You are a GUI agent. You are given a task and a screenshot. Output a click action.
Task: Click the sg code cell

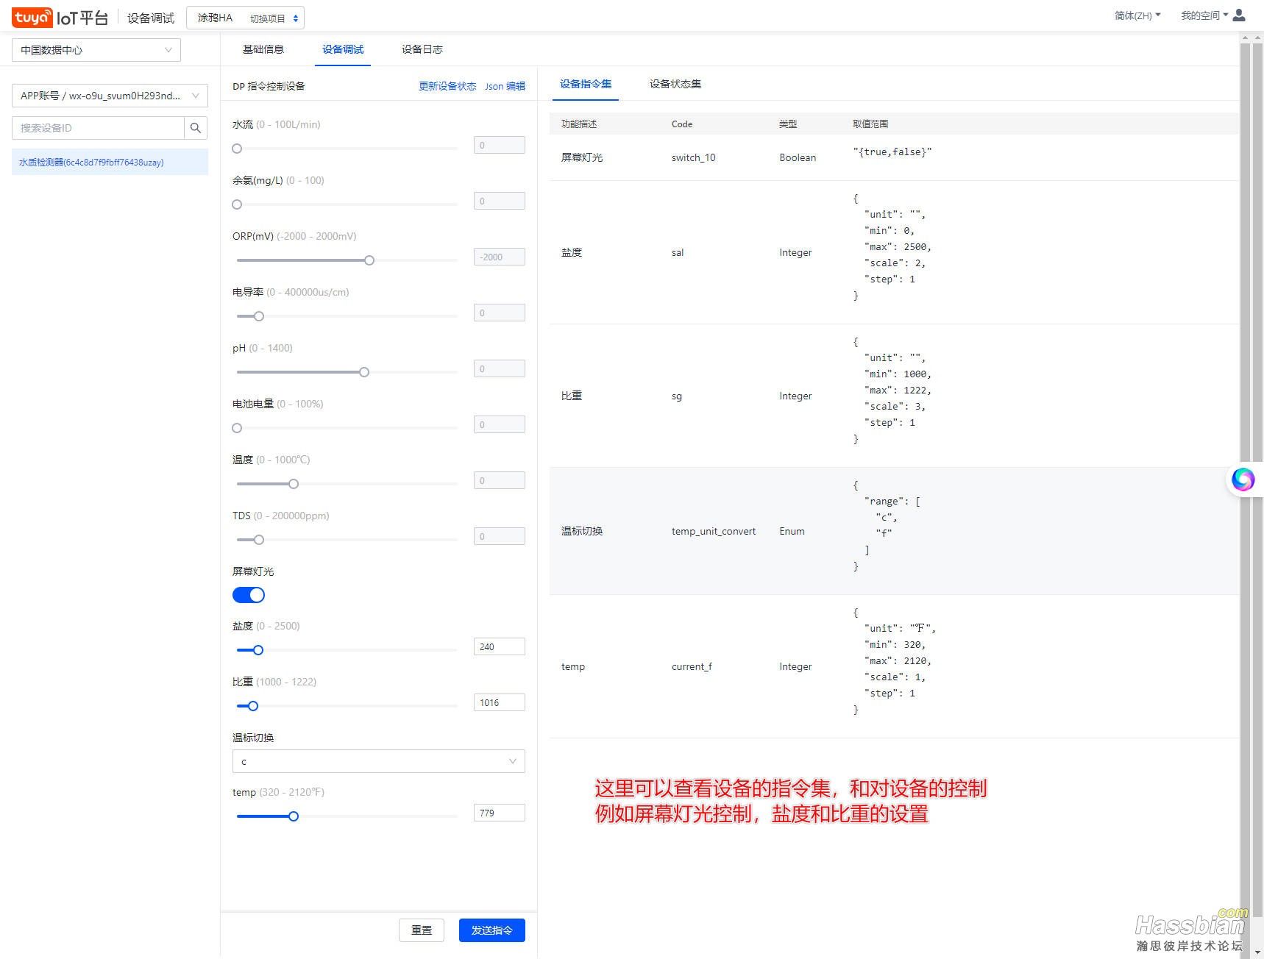point(677,396)
